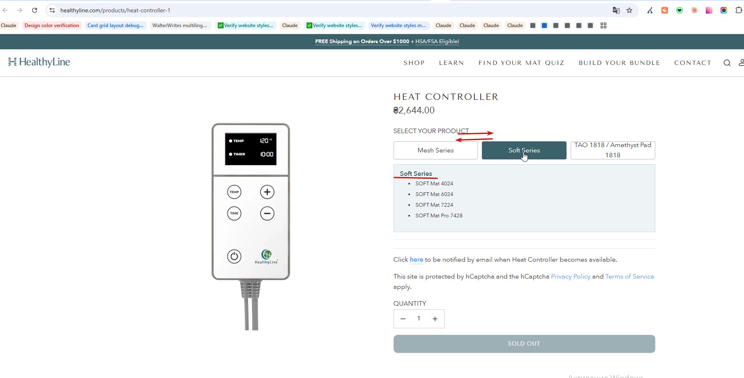This screenshot has height=378, width=744.
Task: Open the pink gradient square extension
Action: point(709,10)
